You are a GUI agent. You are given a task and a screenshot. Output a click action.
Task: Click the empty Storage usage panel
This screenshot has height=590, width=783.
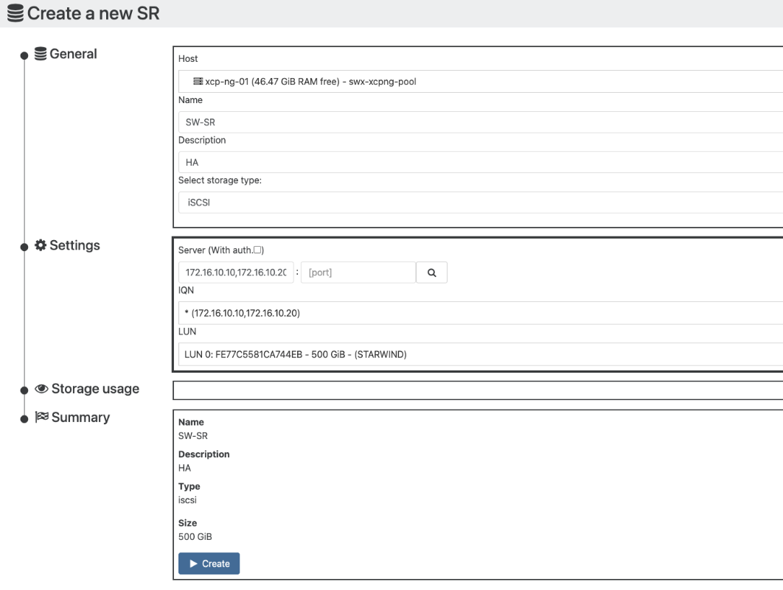coord(478,390)
